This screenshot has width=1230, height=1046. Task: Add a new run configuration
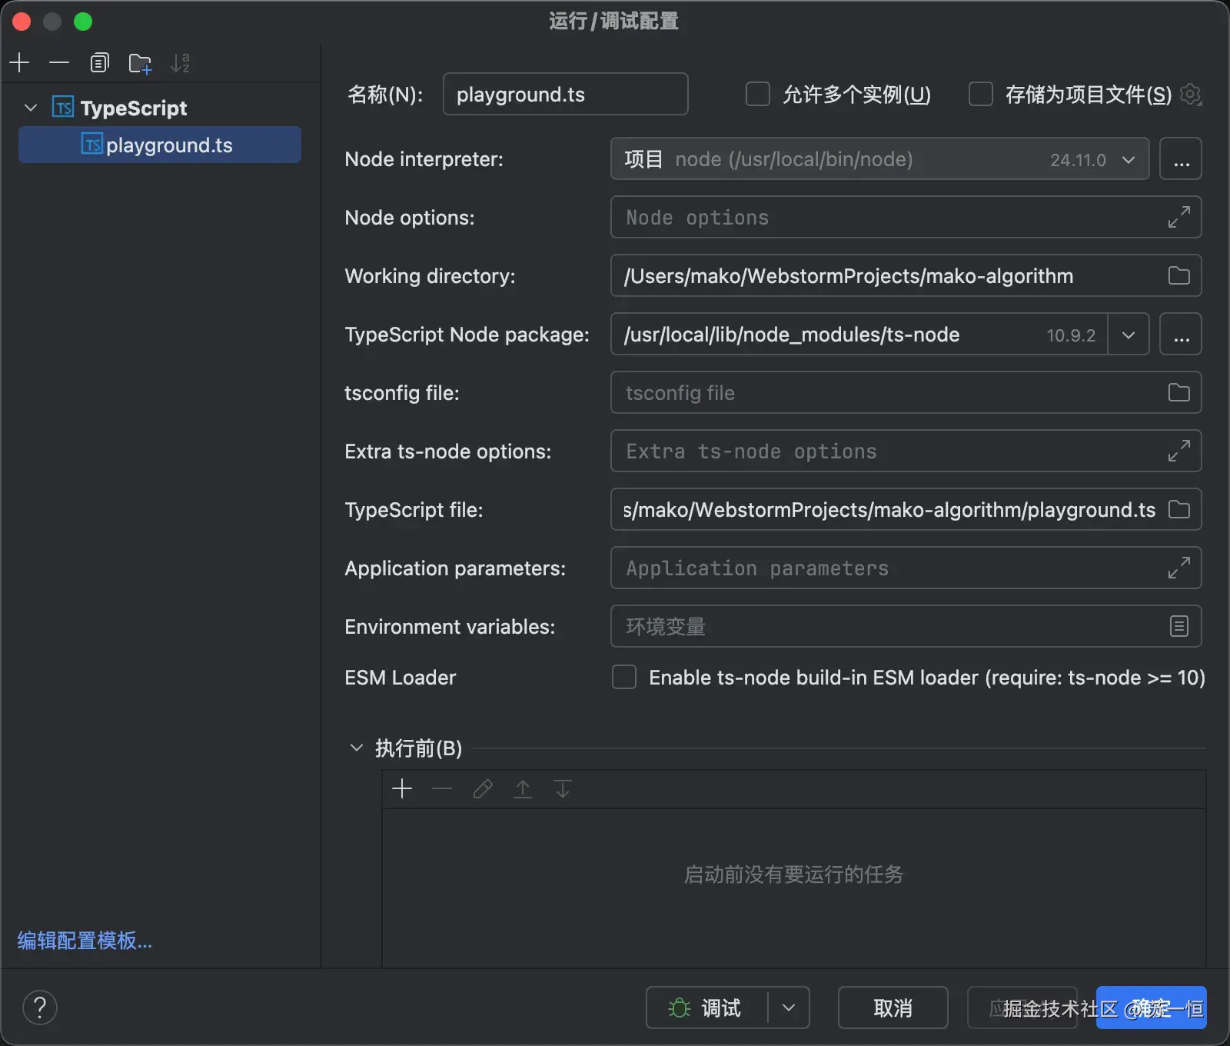20,62
